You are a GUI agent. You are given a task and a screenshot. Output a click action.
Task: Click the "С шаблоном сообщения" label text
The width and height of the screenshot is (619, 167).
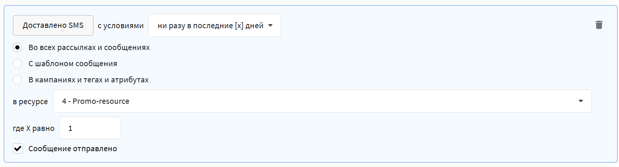point(73,64)
